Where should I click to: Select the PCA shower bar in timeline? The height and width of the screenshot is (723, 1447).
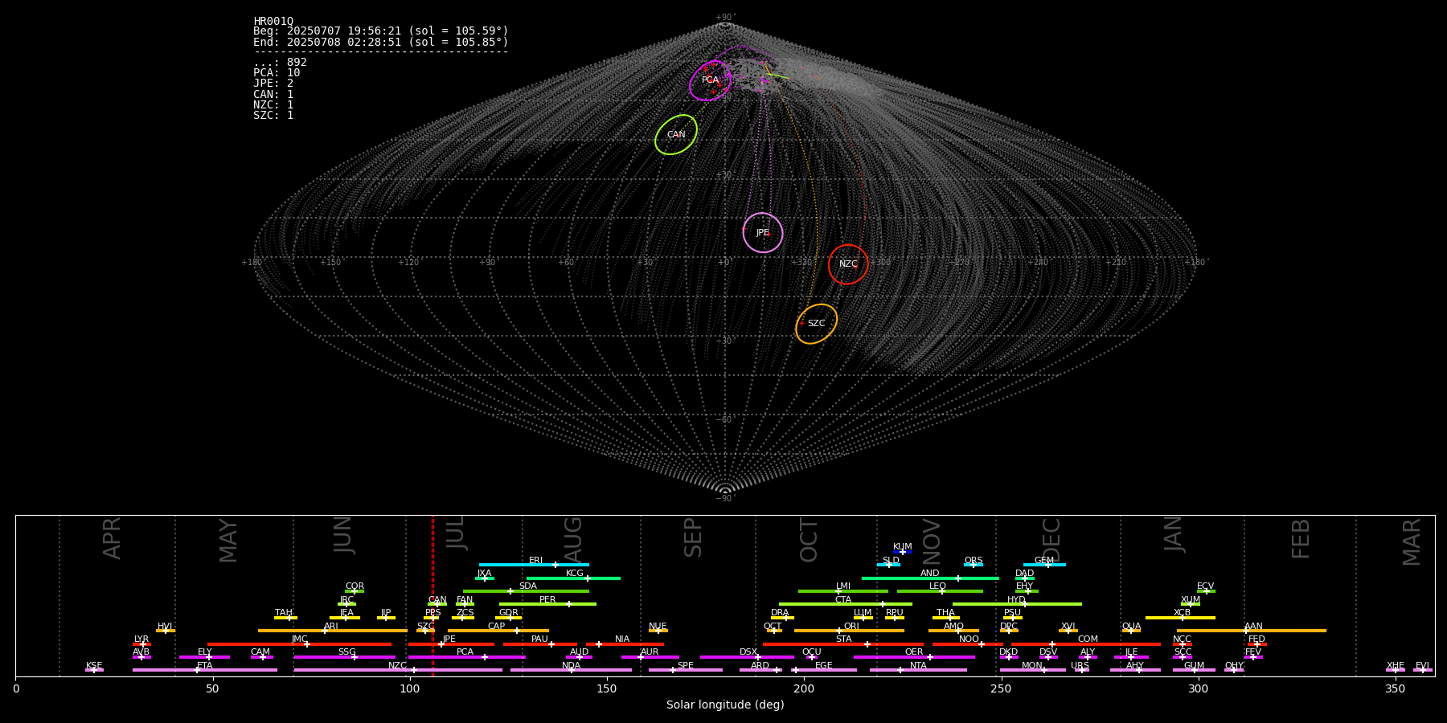[x=466, y=657]
